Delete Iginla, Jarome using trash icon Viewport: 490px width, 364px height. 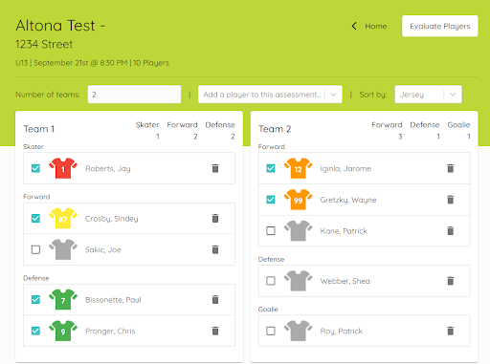tap(451, 168)
